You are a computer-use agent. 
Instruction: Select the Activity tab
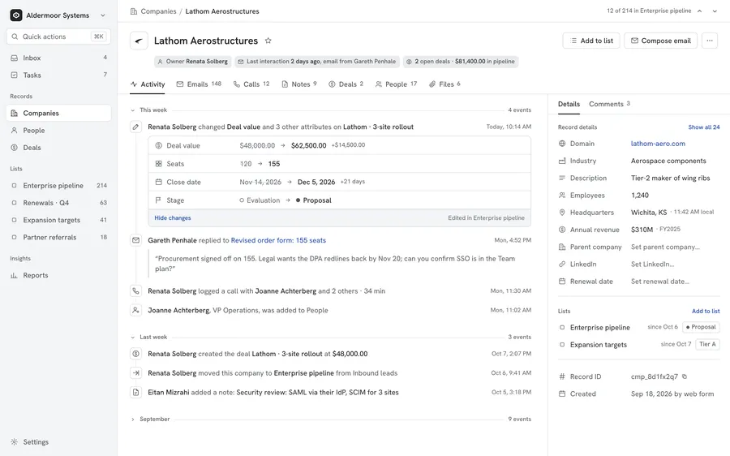pos(148,84)
